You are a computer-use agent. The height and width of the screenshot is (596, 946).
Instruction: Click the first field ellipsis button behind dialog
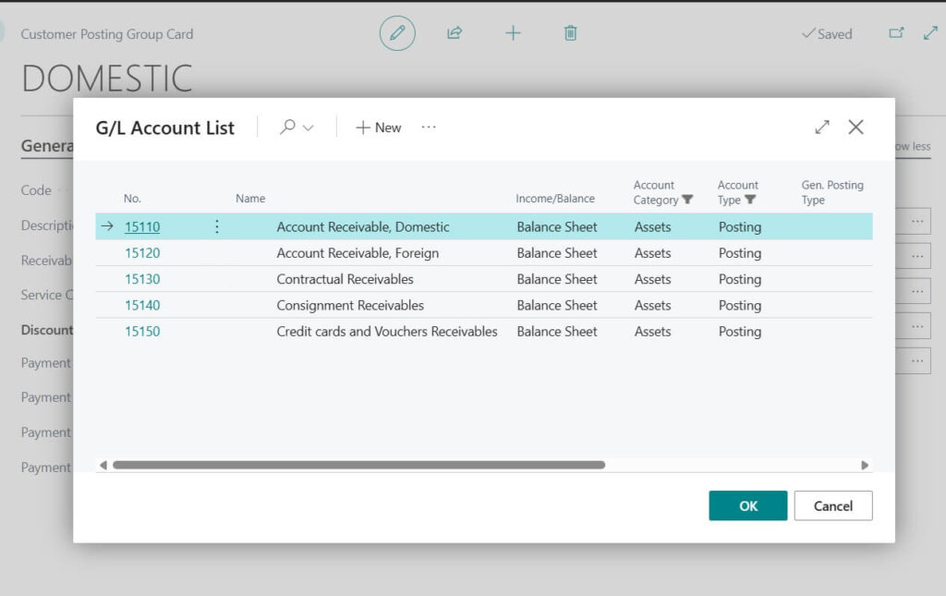[x=917, y=222]
